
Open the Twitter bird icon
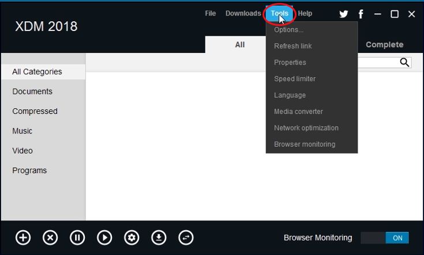click(344, 14)
